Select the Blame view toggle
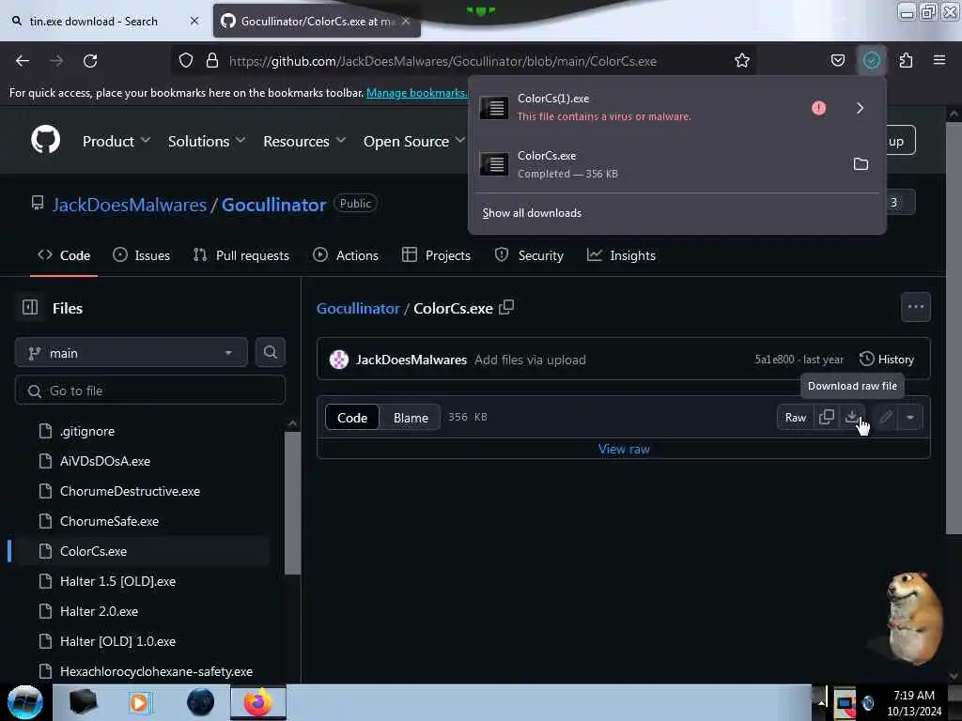The image size is (962, 721). pos(411,418)
